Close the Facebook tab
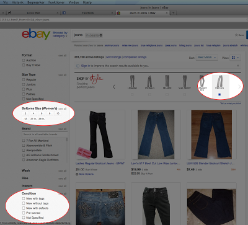Viewport: 248px width, 225px height. pos(112,13)
